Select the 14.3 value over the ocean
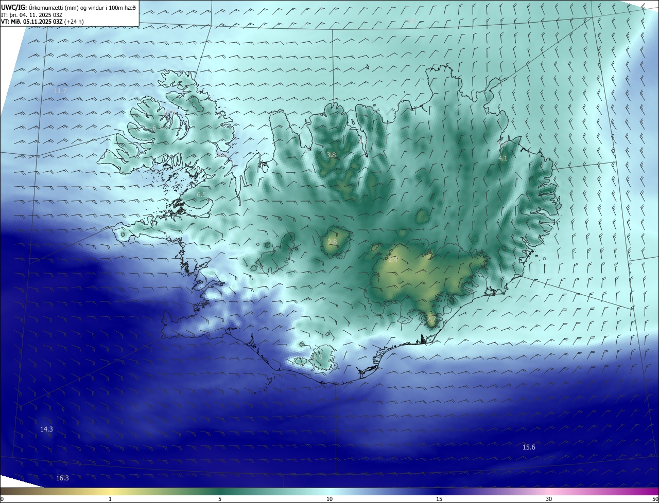The height and width of the screenshot is (503, 659). (46, 429)
